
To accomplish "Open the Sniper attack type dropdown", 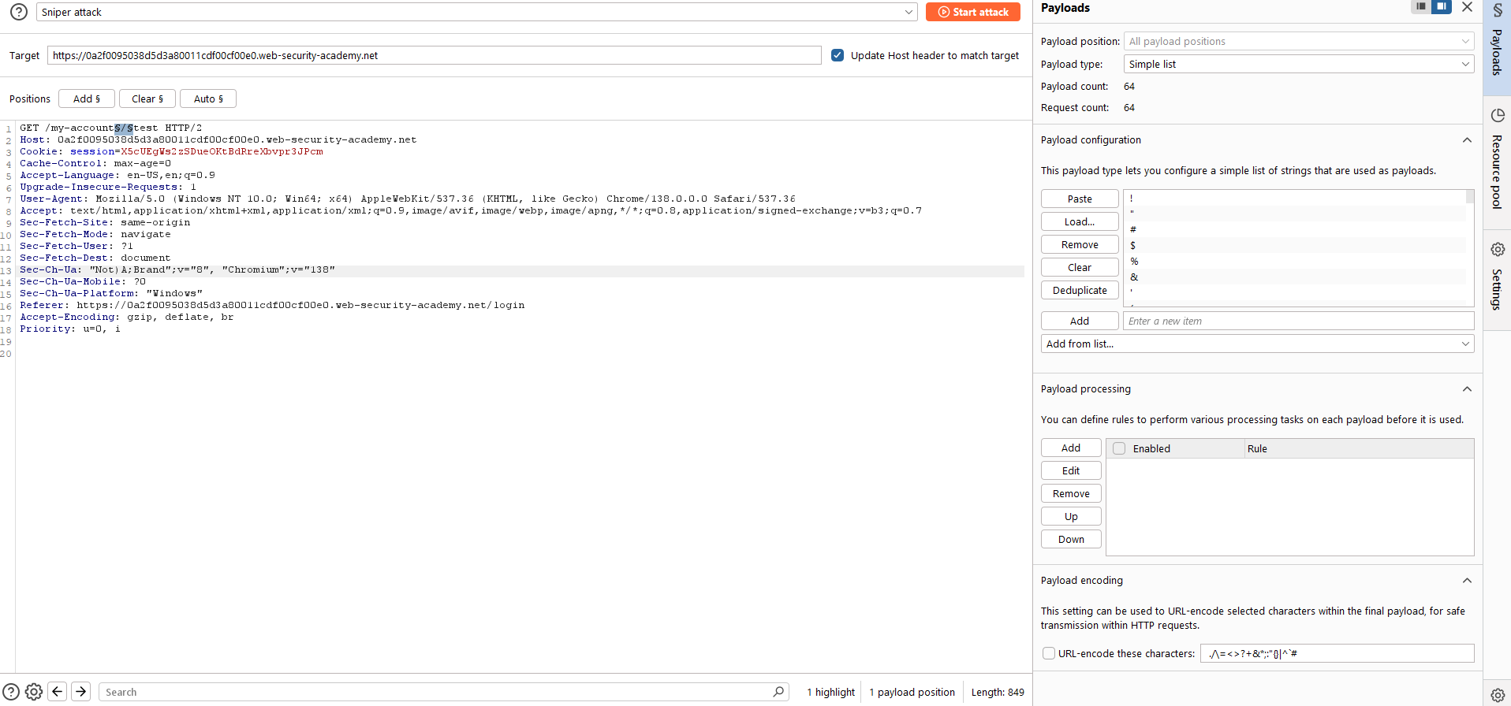I will coord(476,12).
